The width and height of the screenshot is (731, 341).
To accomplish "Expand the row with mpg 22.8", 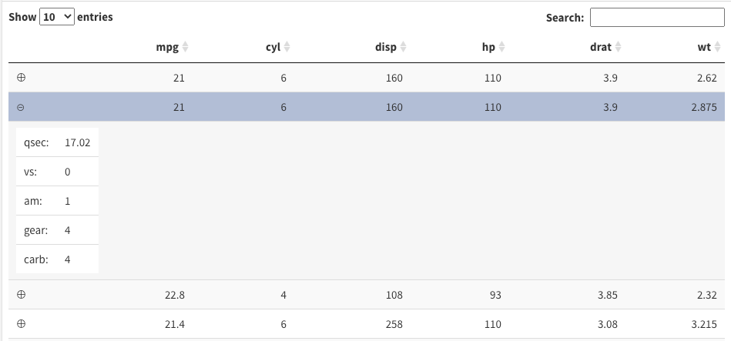I will click(x=21, y=294).
